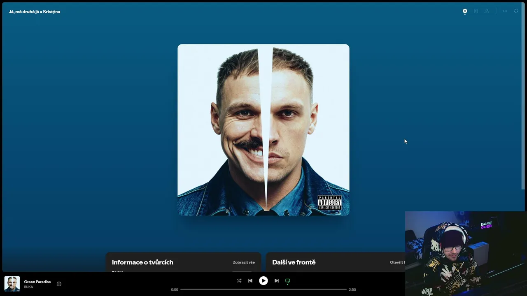Click the Informace o tvůrcích heading
527x296 pixels.
point(142,262)
